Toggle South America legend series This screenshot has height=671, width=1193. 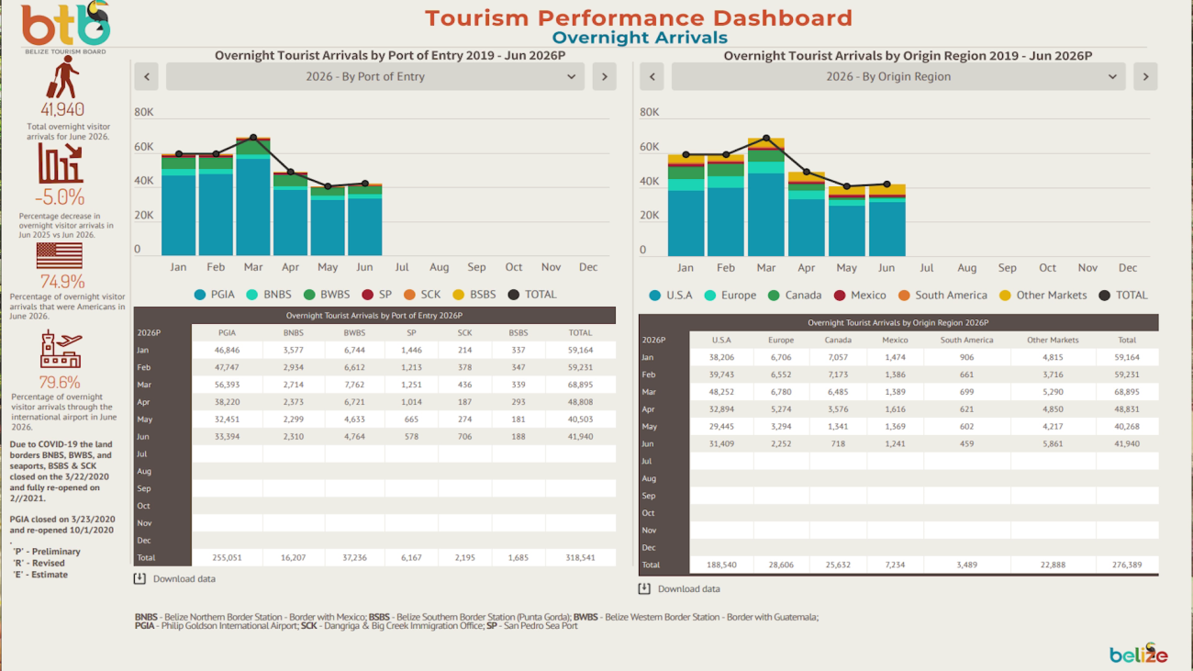click(x=942, y=296)
